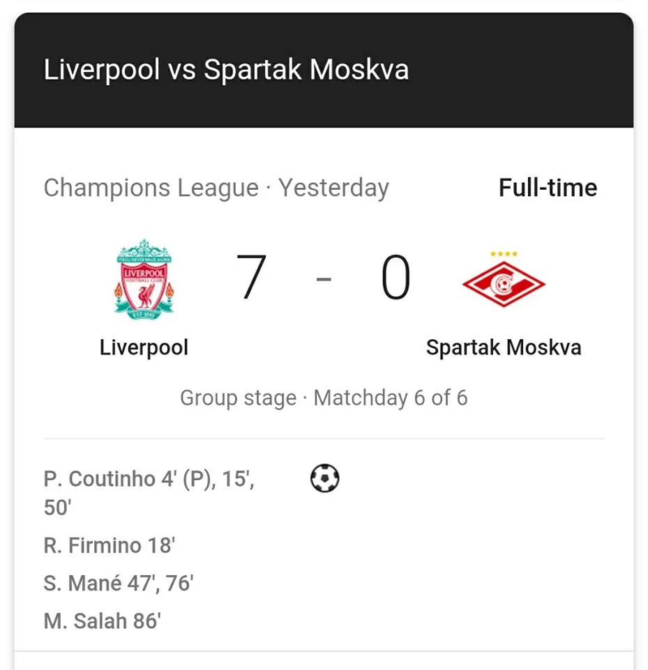The height and width of the screenshot is (670, 648).
Task: Click the soccer ball goal icon
Action: tap(324, 479)
